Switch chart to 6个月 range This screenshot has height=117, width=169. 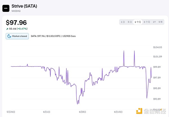[x=147, y=22]
